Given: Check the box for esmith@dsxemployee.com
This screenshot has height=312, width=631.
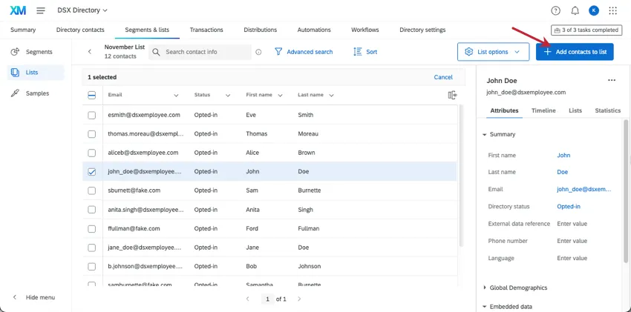Looking at the screenshot, I should [92, 115].
